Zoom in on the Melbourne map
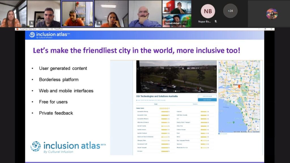 258,126
